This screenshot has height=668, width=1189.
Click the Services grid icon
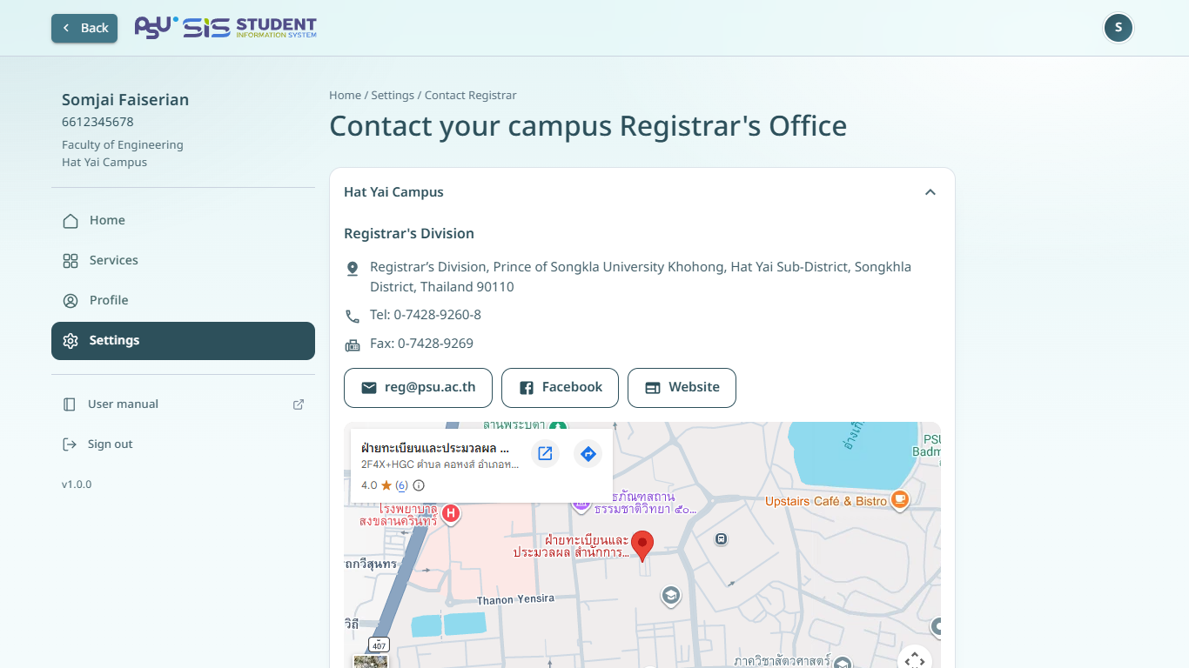(71, 261)
